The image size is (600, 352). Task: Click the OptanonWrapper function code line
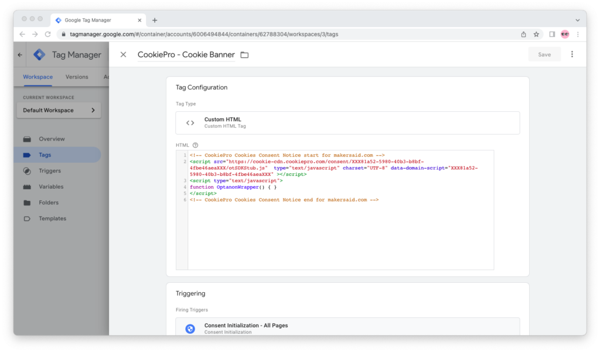233,187
